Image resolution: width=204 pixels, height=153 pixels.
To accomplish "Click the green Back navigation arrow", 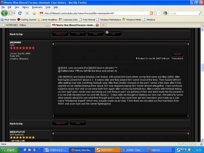I will pyautogui.click(x=4, y=13).
